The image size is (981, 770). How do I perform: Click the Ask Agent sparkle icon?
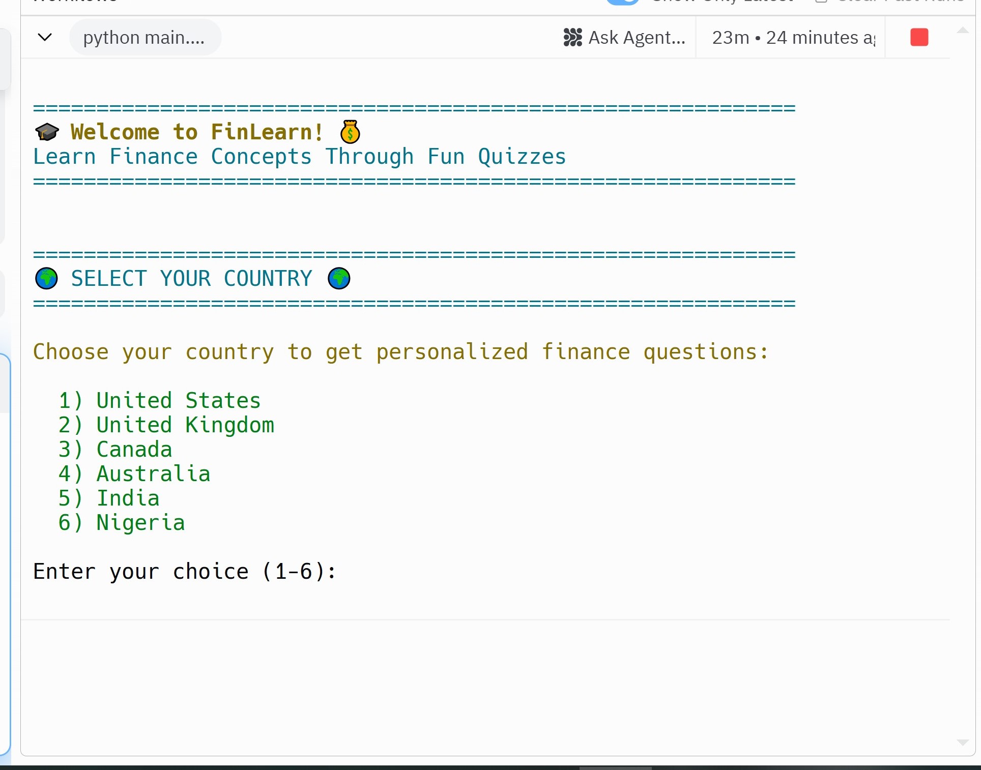point(573,37)
